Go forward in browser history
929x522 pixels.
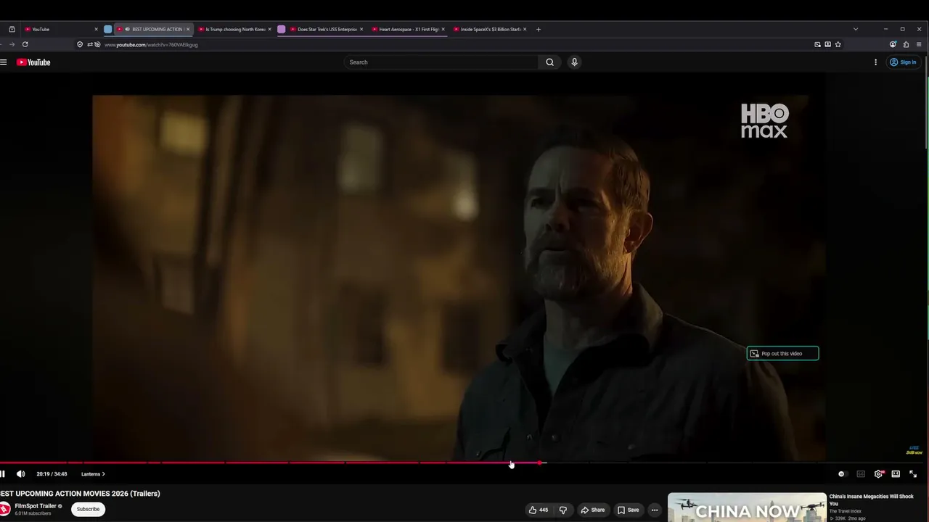pos(11,44)
